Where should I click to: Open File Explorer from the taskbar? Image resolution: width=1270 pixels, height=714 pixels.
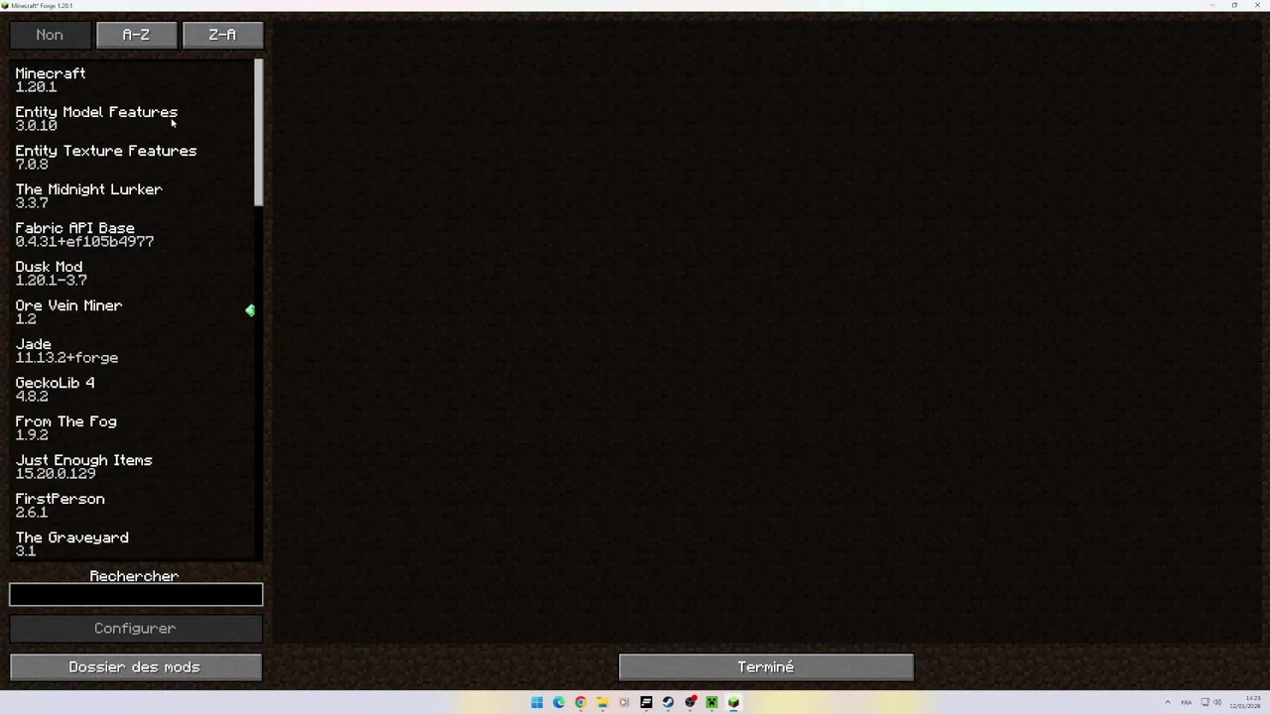[x=602, y=702]
